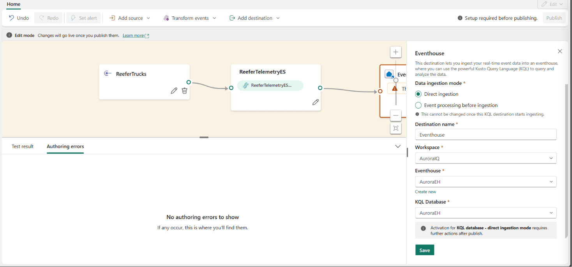The image size is (572, 267).
Task: Click the ReeferTrucks source icon
Action: point(108,74)
